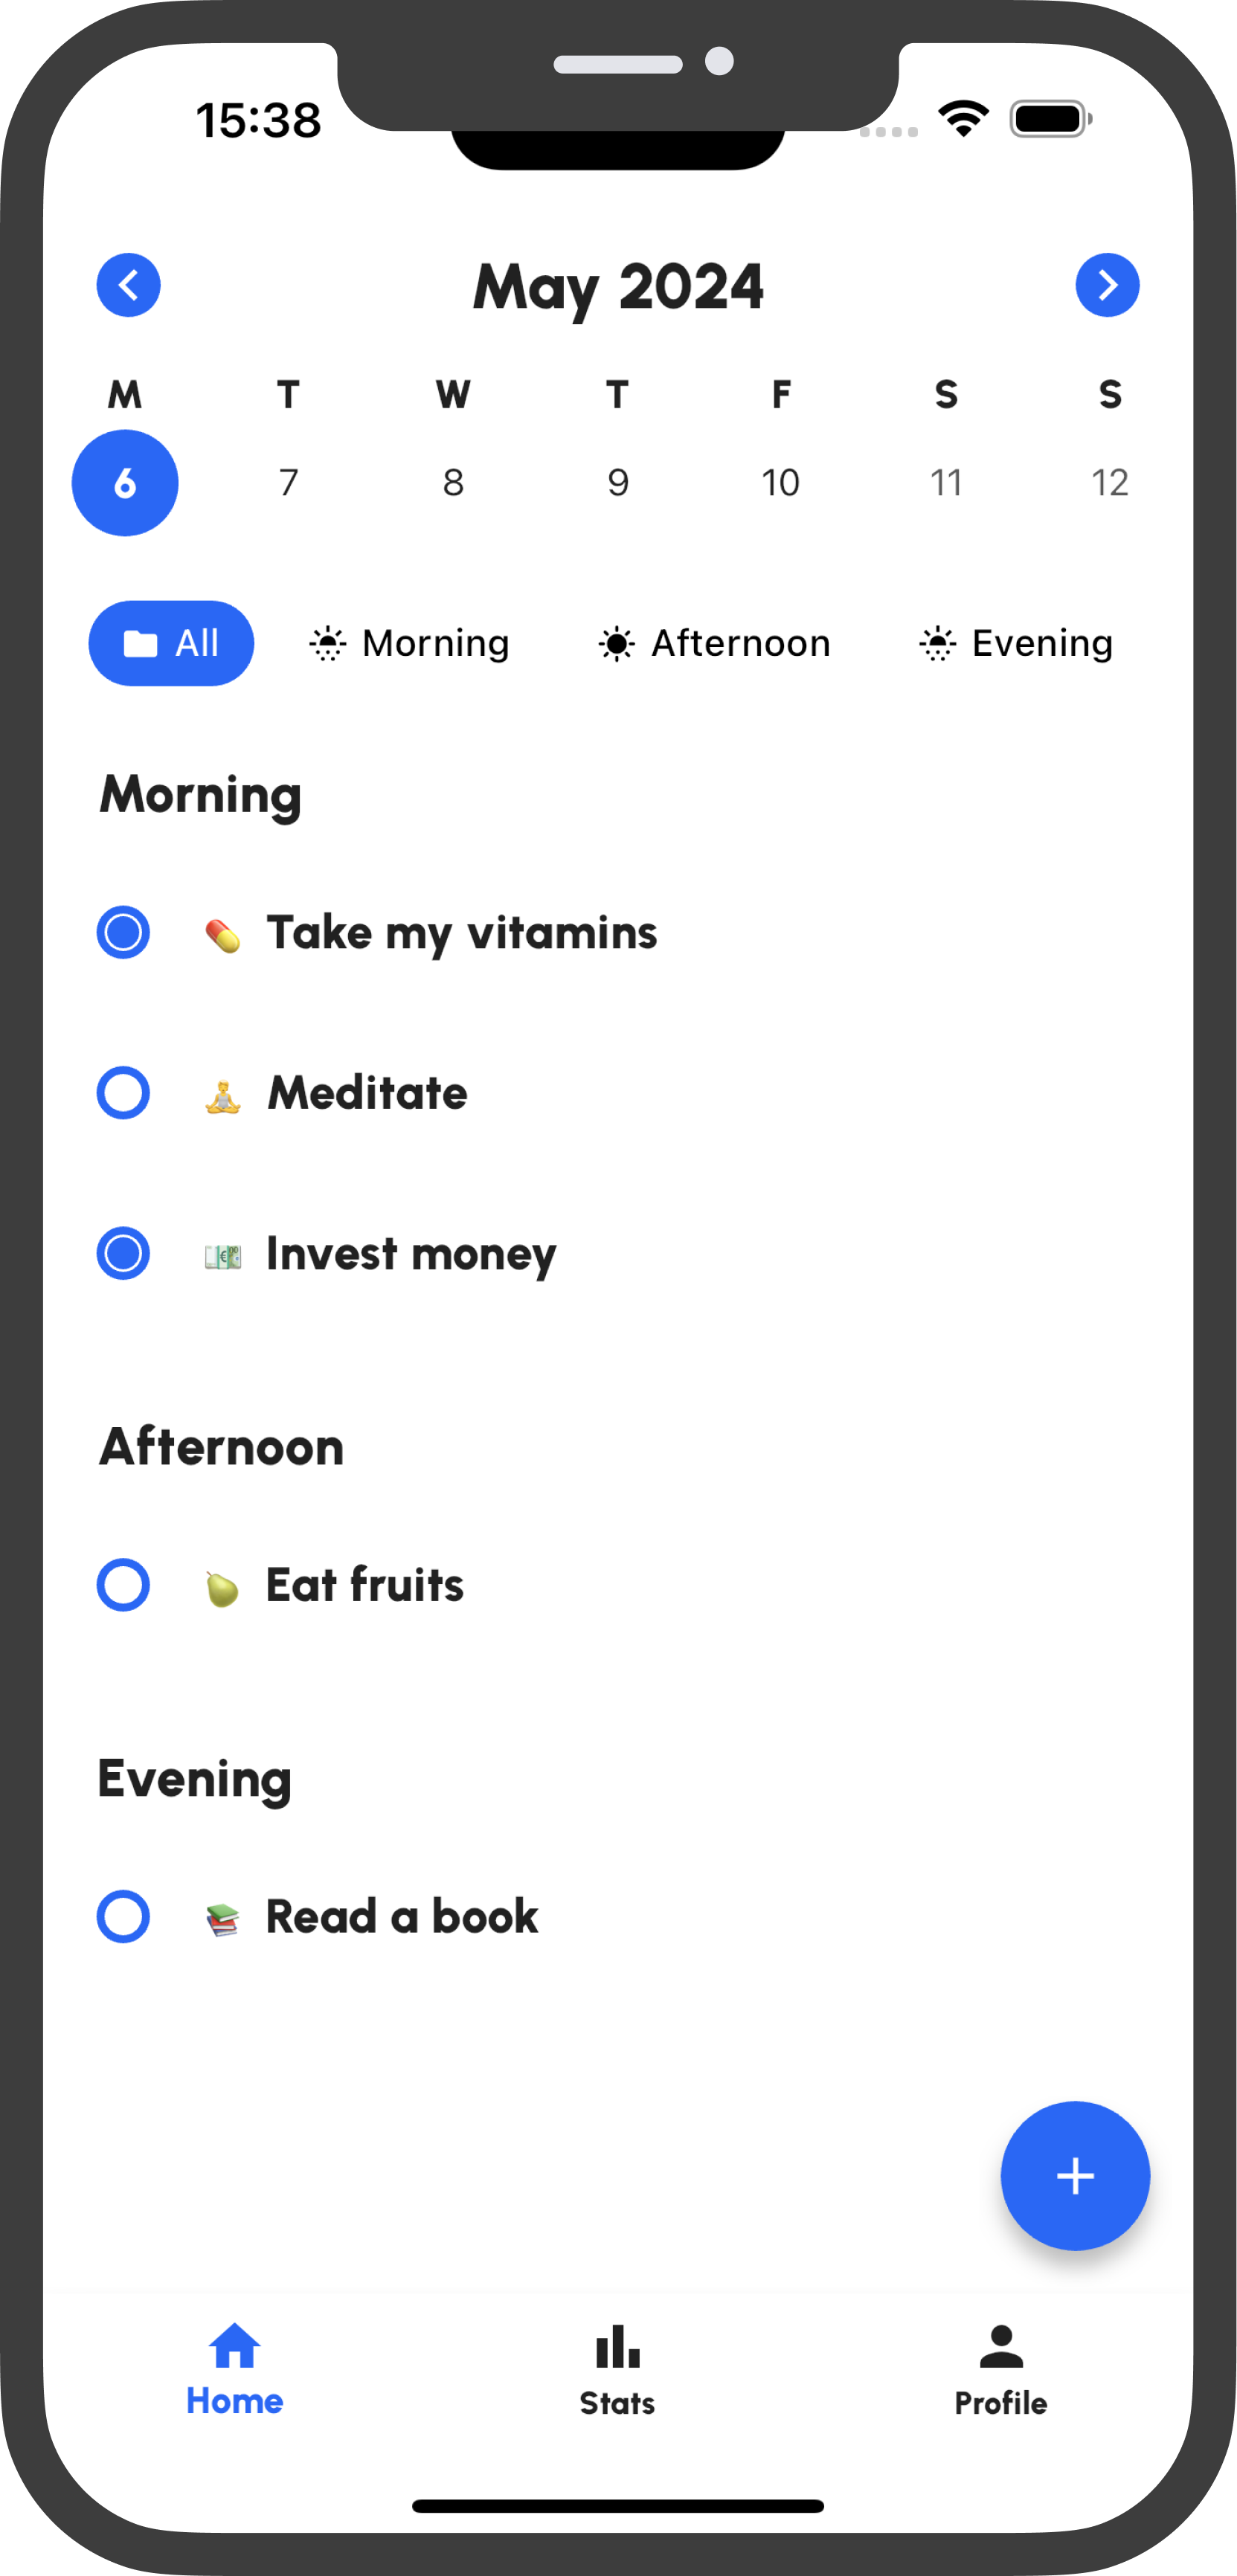Screen dimensions: 1237x2576
Task: Mark Read a book as done
Action: pyautogui.click(x=123, y=1916)
